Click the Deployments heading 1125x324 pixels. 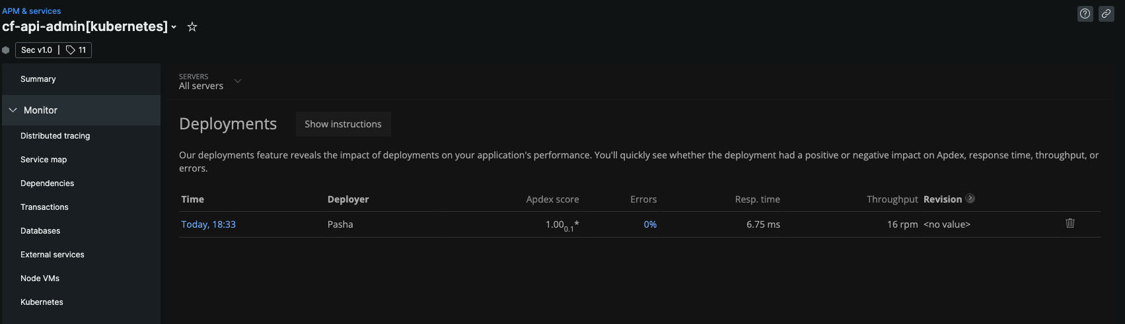pos(228,124)
